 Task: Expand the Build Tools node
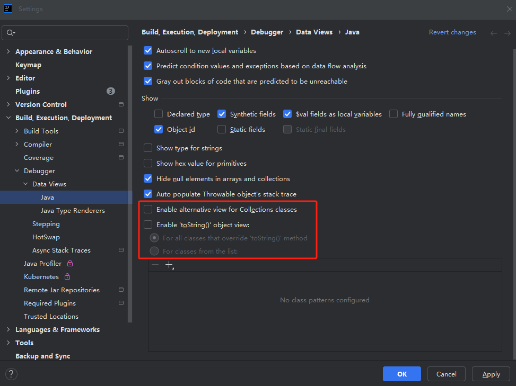pos(16,131)
